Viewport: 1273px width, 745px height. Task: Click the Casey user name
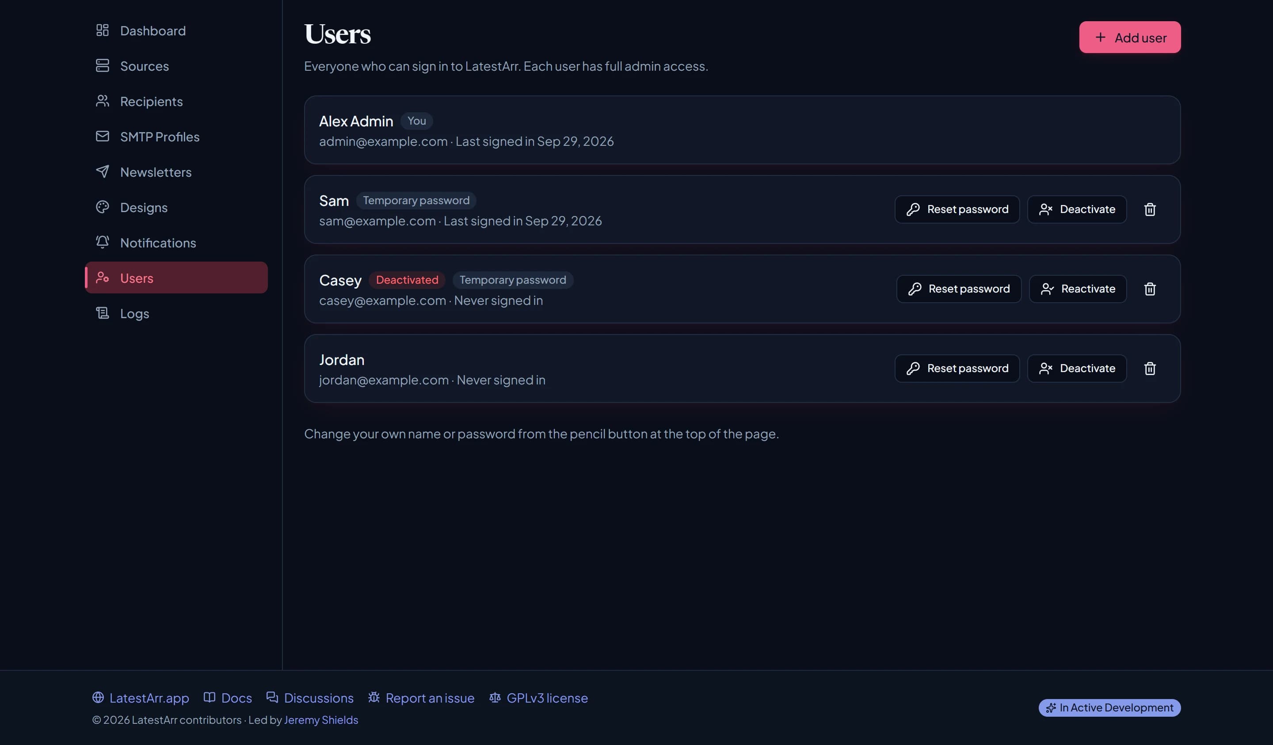[x=340, y=280]
